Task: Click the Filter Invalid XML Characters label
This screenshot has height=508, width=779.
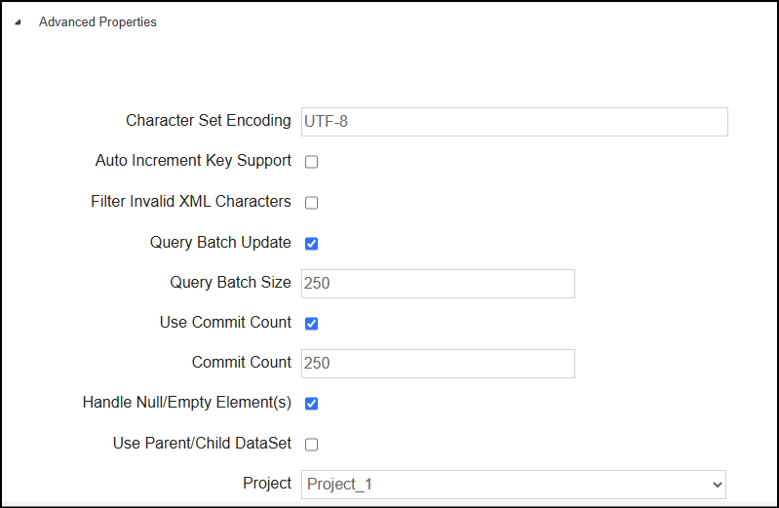Action: pos(191,201)
